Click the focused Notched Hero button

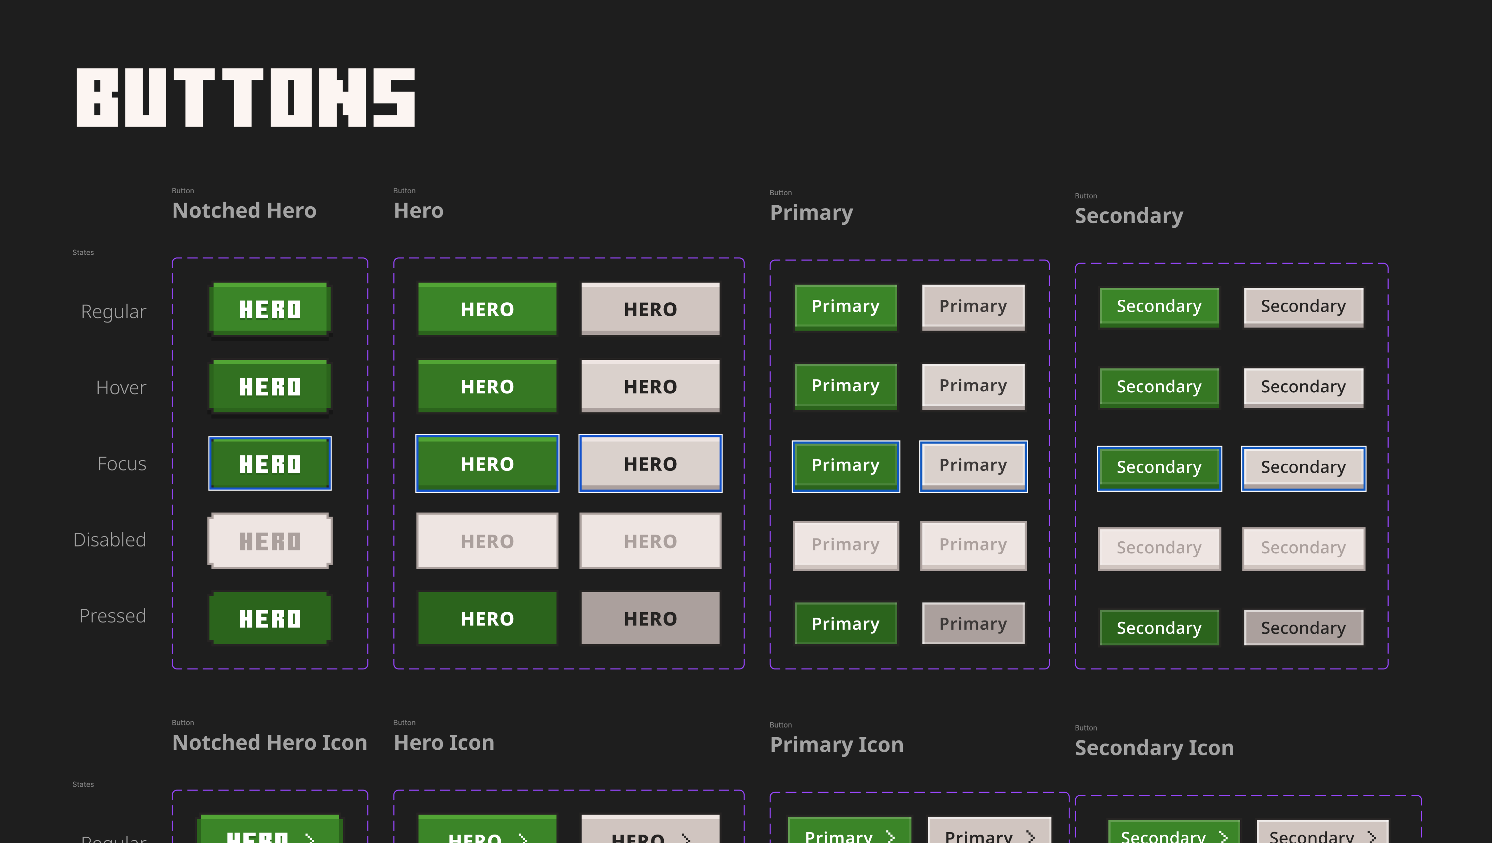270,463
